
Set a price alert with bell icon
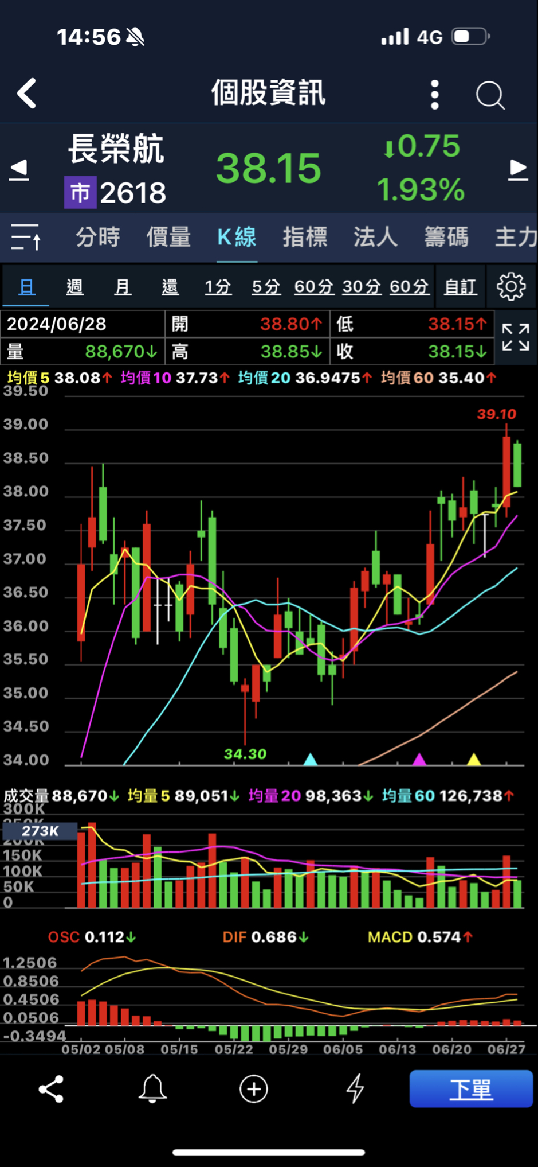152,1089
